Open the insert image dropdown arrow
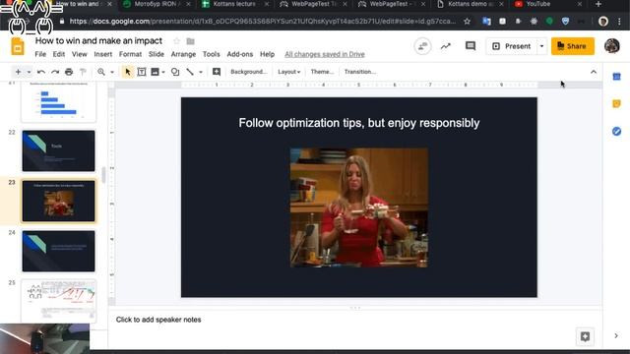Image resolution: width=630 pixels, height=354 pixels. click(163, 72)
